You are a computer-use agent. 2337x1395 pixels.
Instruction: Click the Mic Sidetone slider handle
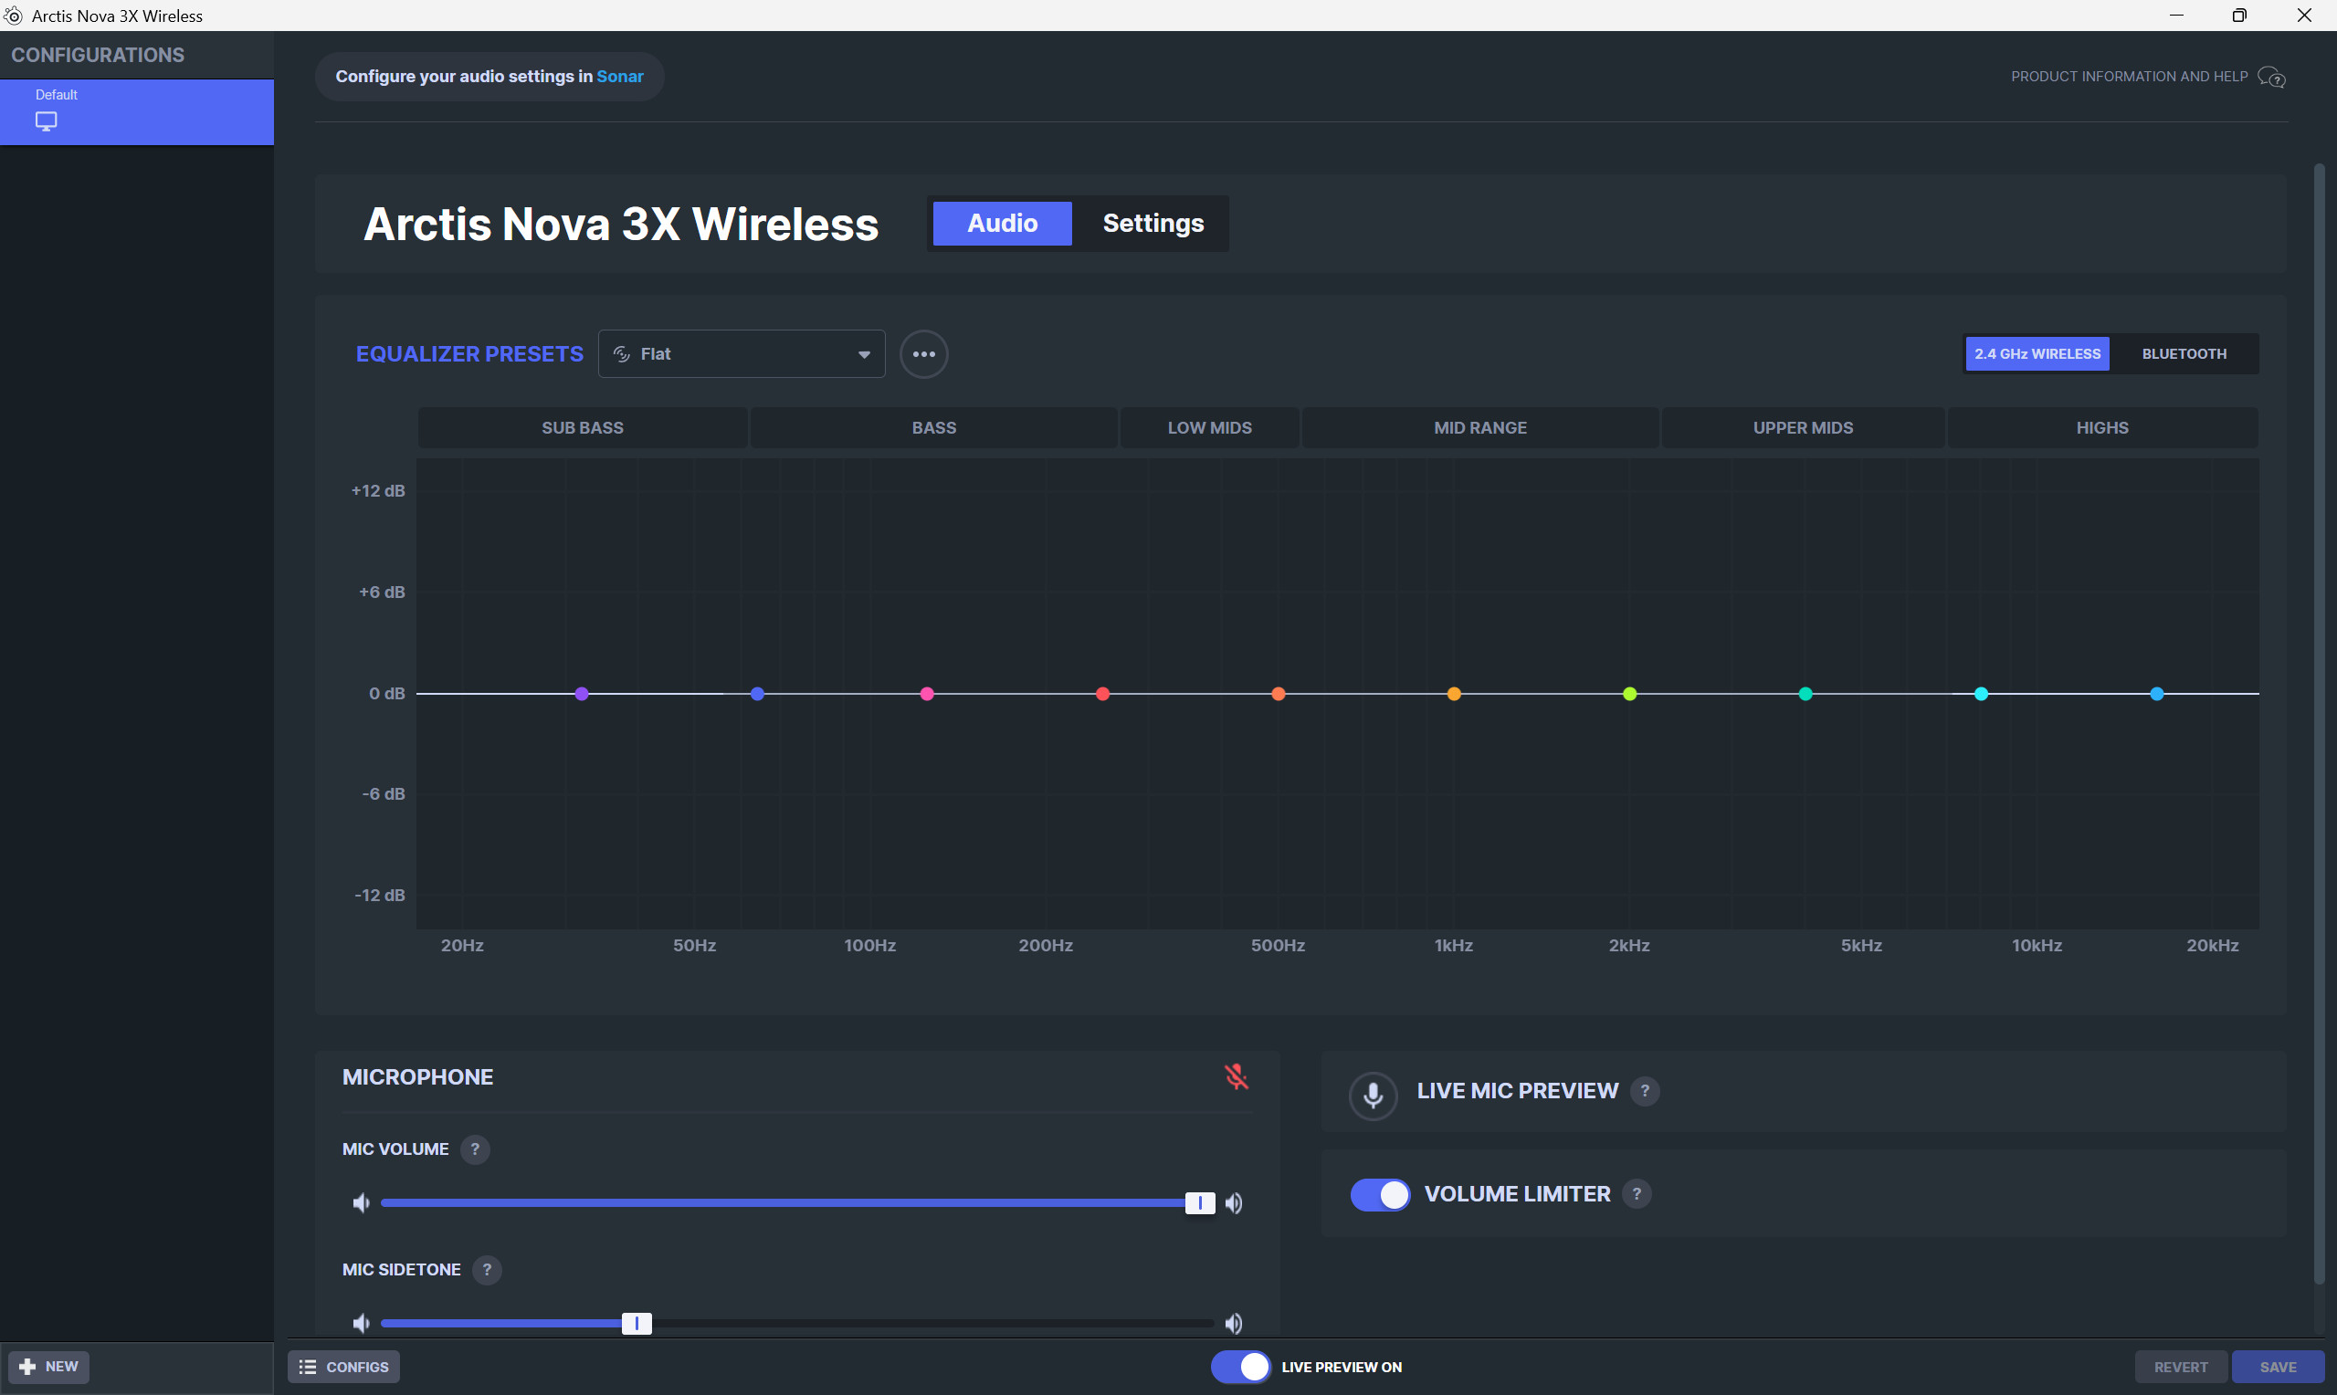[637, 1324]
